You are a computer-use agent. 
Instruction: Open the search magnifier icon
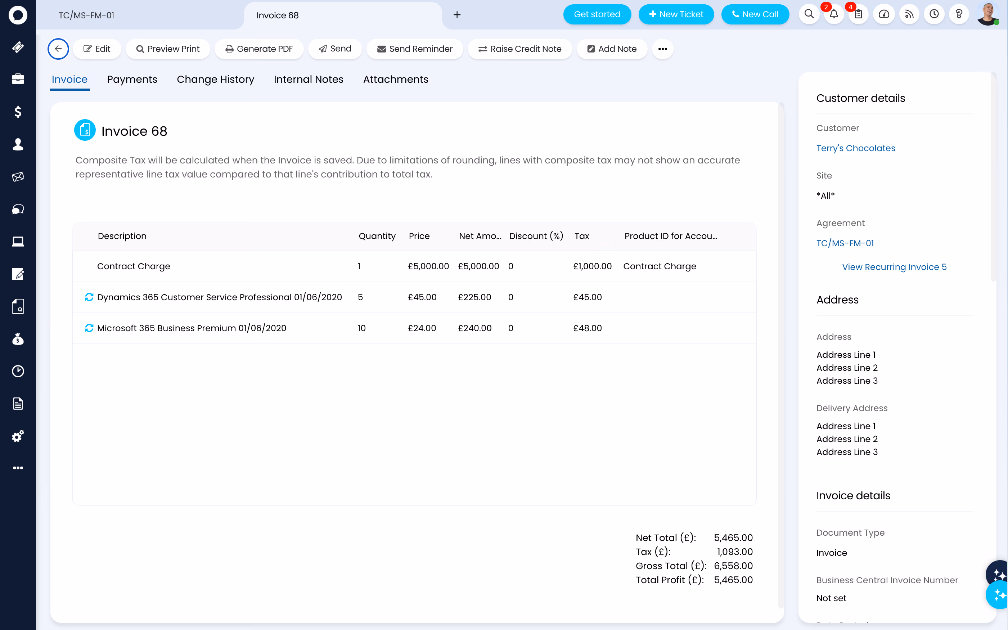[809, 15]
